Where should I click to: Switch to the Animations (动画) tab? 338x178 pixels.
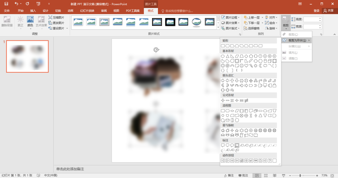point(70,11)
